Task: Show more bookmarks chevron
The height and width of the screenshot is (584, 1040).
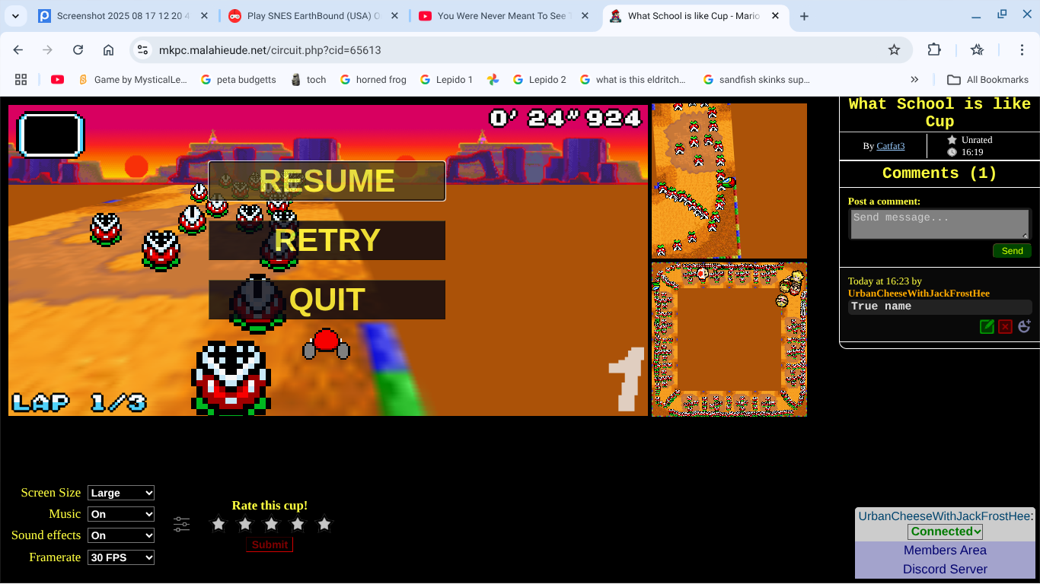Action: (914, 79)
